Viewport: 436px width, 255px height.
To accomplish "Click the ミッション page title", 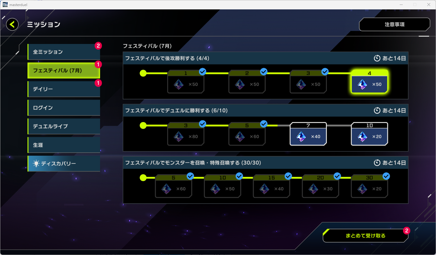I will point(44,25).
